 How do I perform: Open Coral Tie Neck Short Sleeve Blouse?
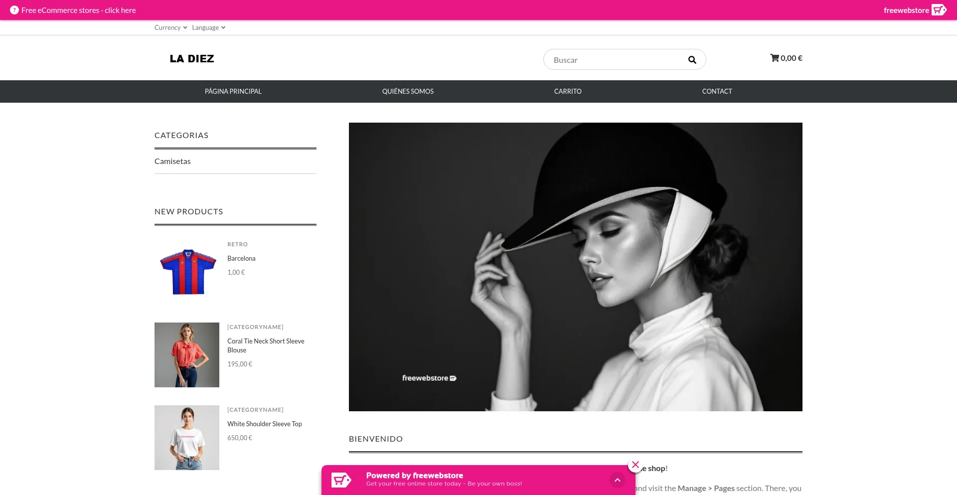coord(266,345)
